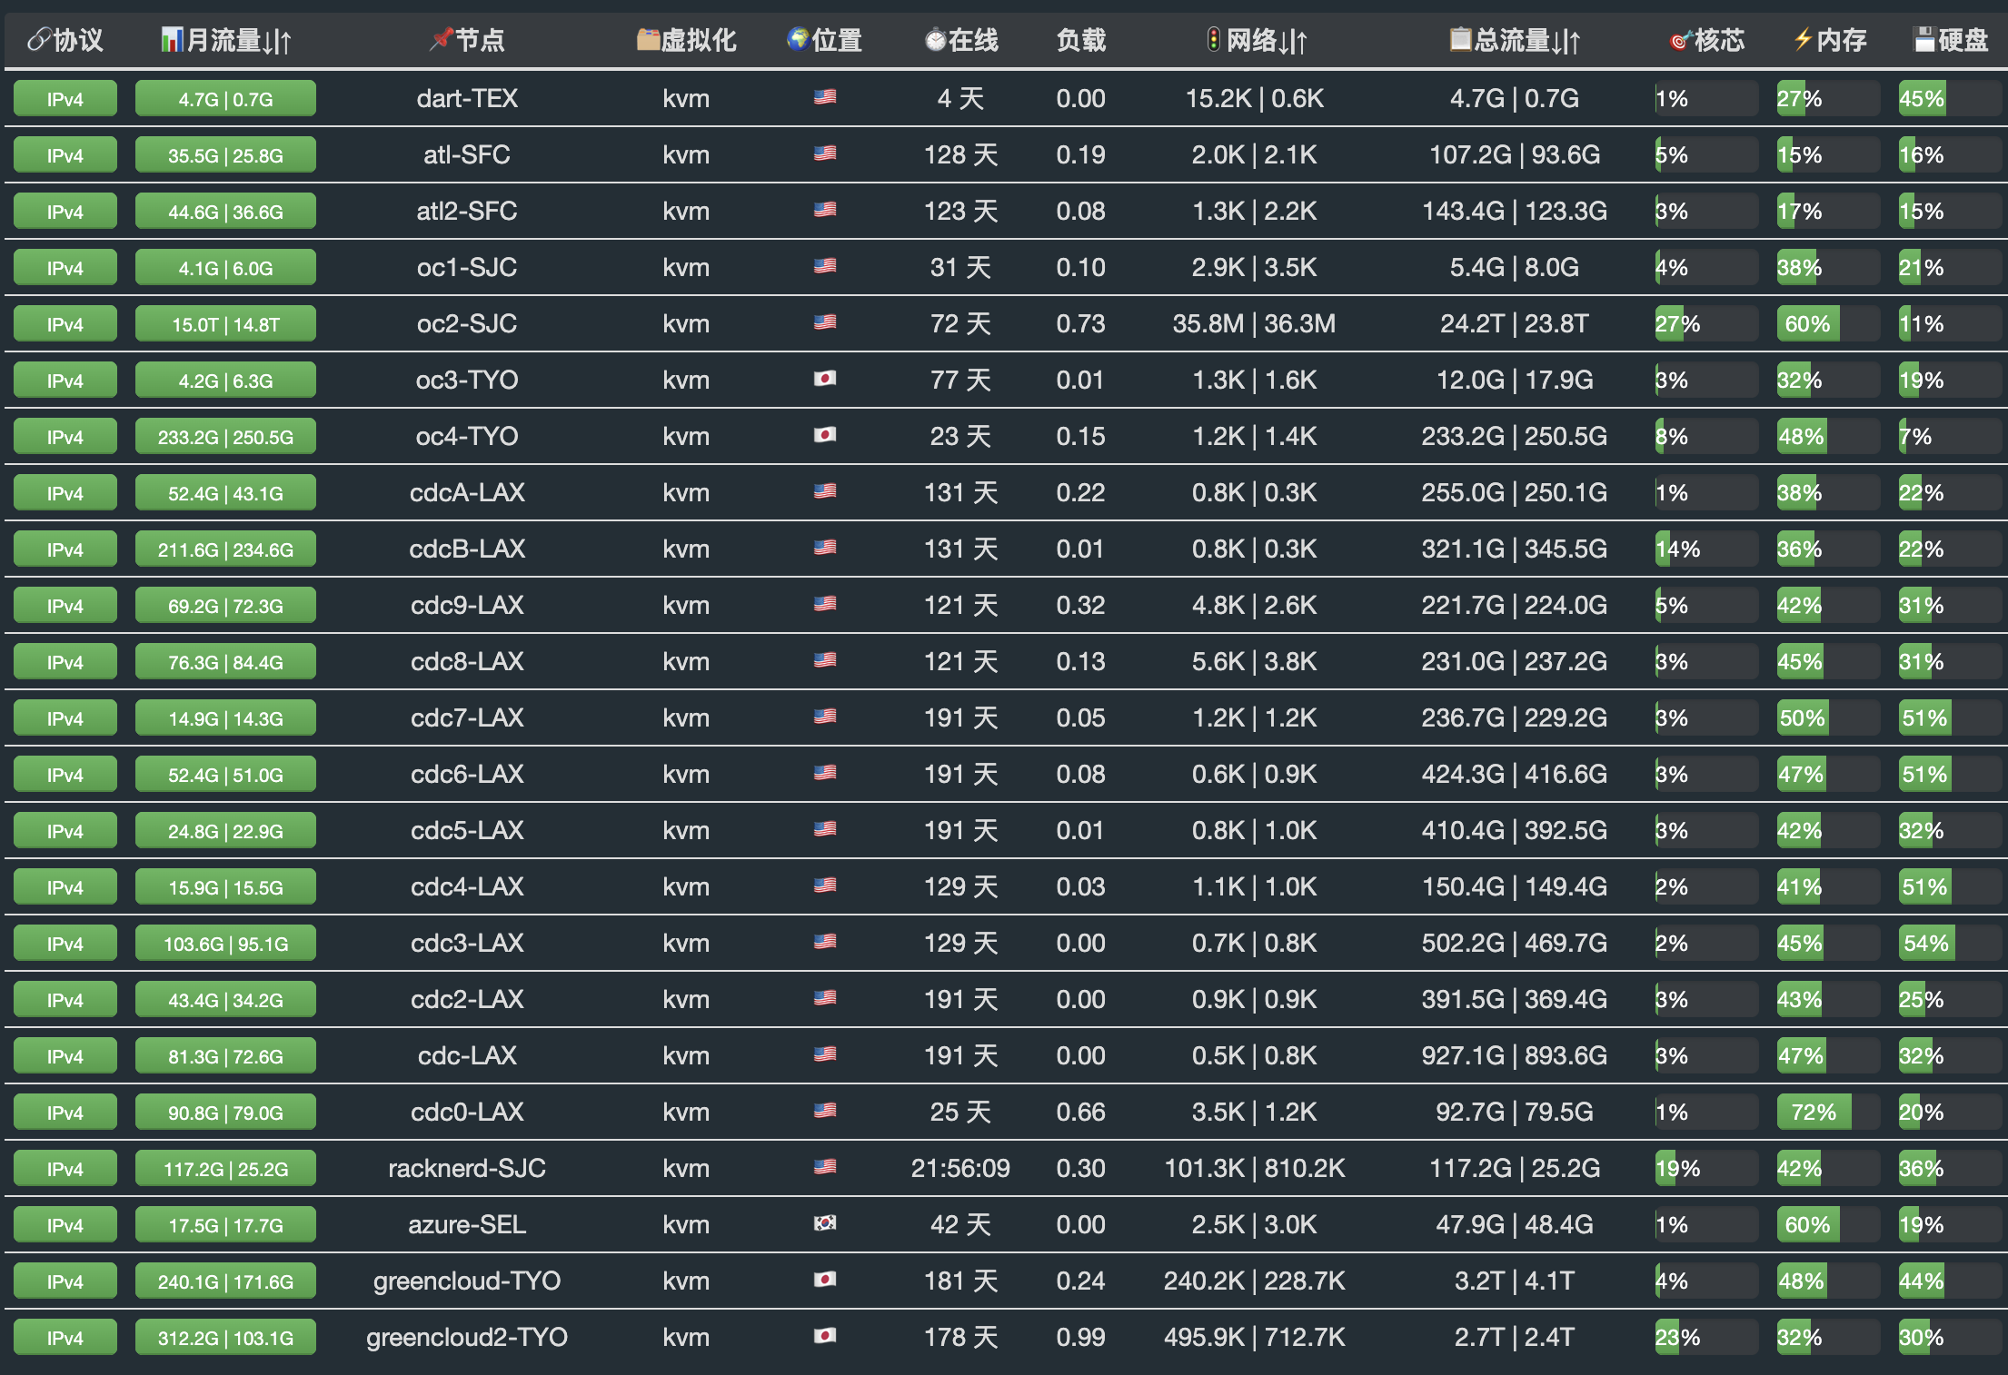This screenshot has height=1375, width=2008.
Task: Click the floppy disk icon beside 硬盘
Action: (x=1924, y=40)
